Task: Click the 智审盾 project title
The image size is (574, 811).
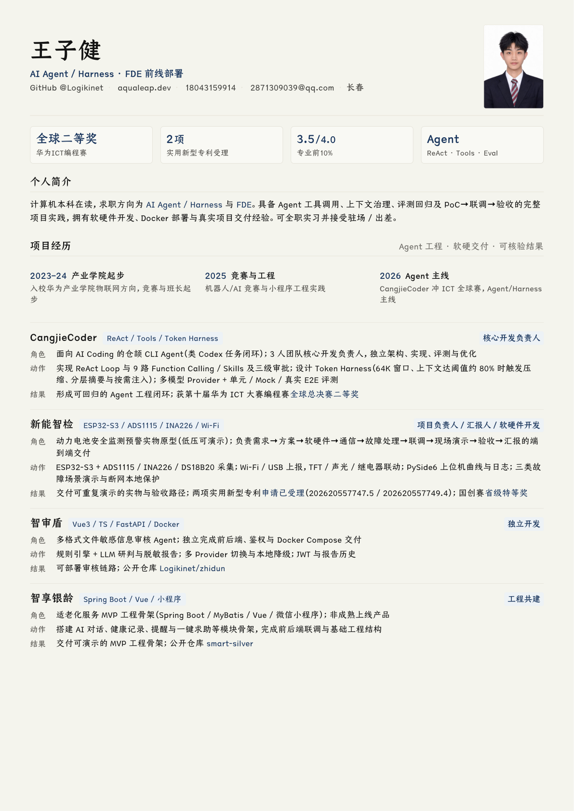Action: point(46,523)
